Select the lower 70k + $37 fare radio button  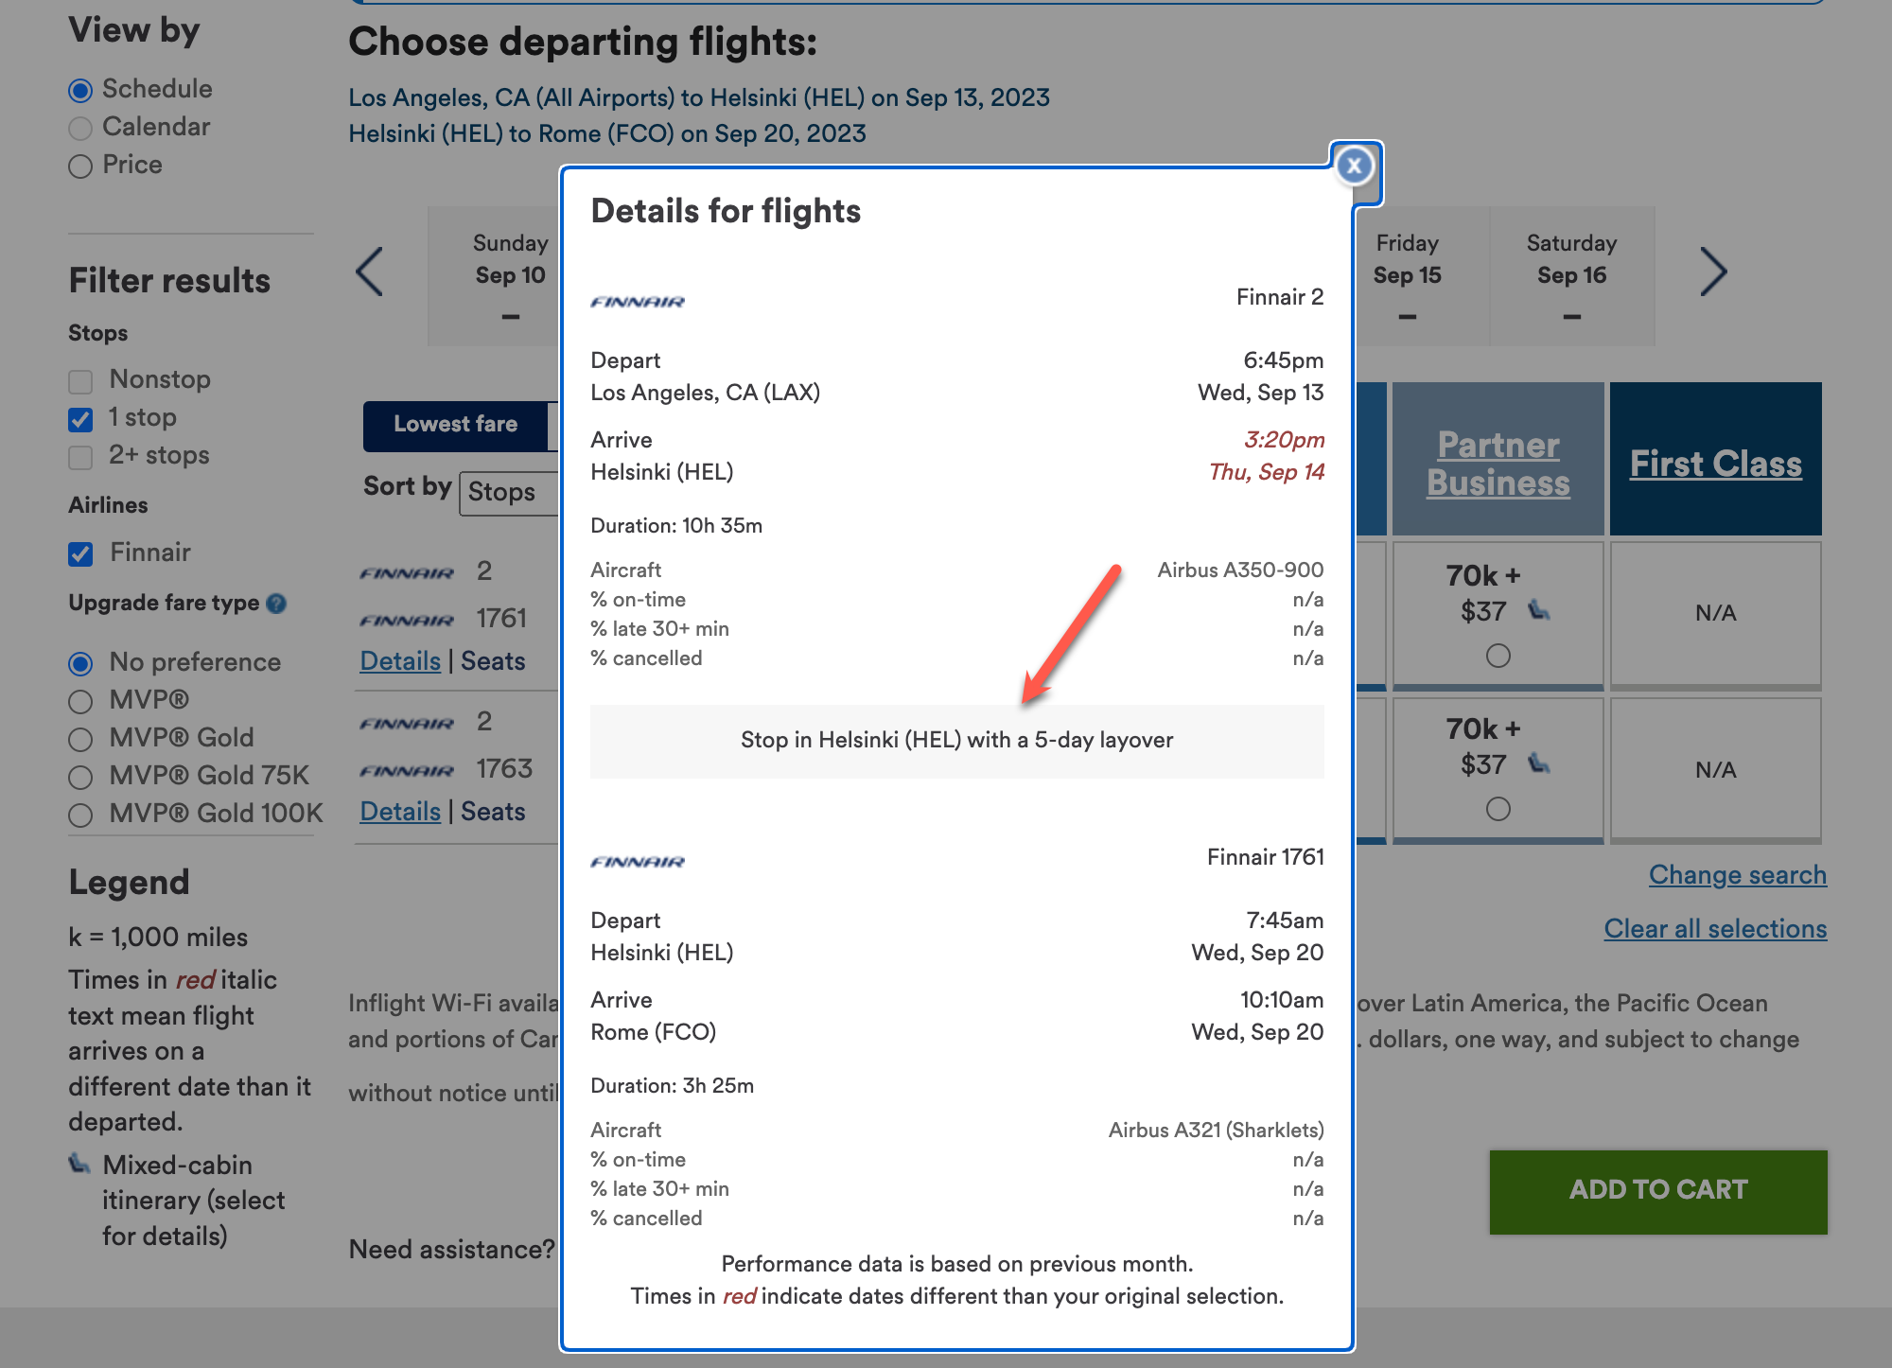pyautogui.click(x=1498, y=809)
